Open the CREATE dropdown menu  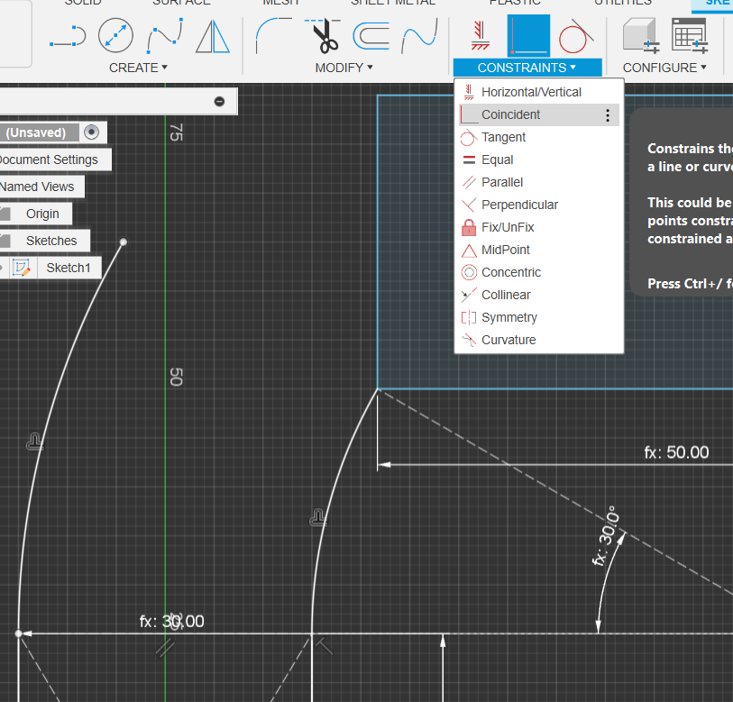coord(138,68)
